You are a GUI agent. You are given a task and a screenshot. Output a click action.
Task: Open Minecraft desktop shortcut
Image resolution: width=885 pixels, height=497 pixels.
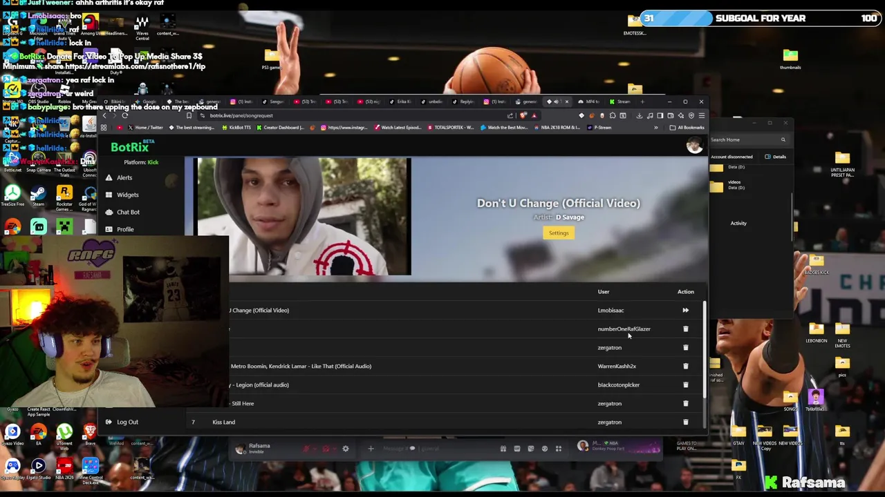[x=64, y=226]
